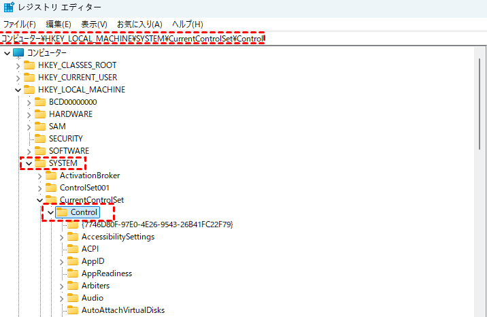
Task: Expand the SOFTWARE key
Action: pyautogui.click(x=29, y=151)
